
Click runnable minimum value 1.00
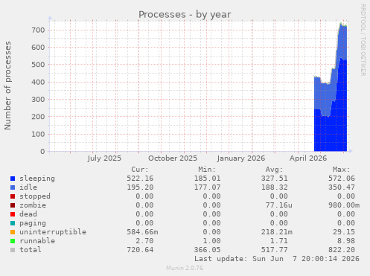[211, 241]
